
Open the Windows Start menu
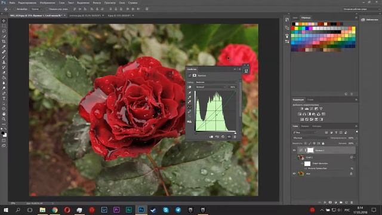(x=5, y=210)
